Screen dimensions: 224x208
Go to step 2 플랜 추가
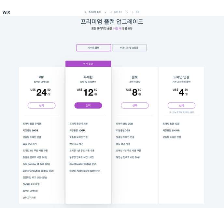116,12
